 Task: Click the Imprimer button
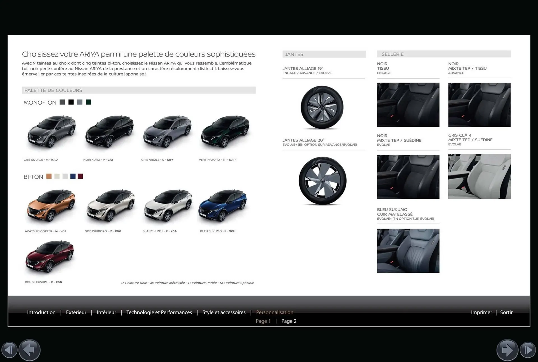point(481,312)
